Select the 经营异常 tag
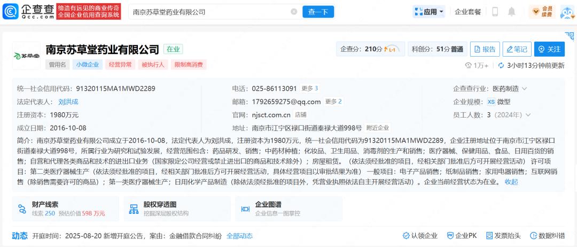The width and height of the screenshot is (577, 247). point(120,65)
